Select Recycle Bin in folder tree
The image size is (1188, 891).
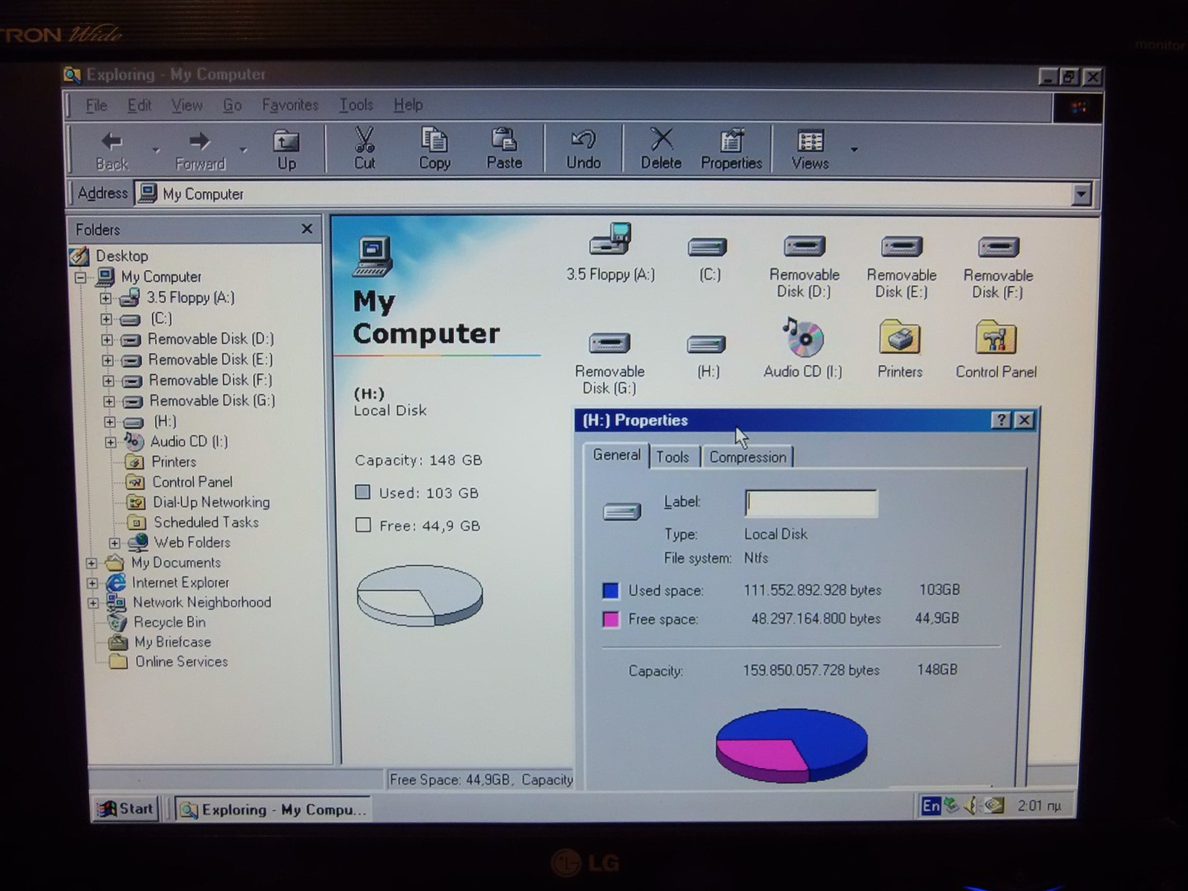click(169, 622)
